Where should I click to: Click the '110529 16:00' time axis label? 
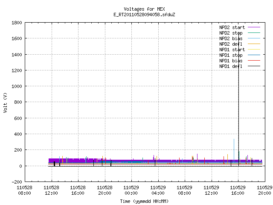coord(238,190)
